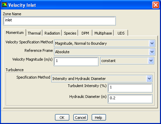
Task: Close the Velocity Inlet dialog
Action: pyautogui.click(x=156, y=5)
